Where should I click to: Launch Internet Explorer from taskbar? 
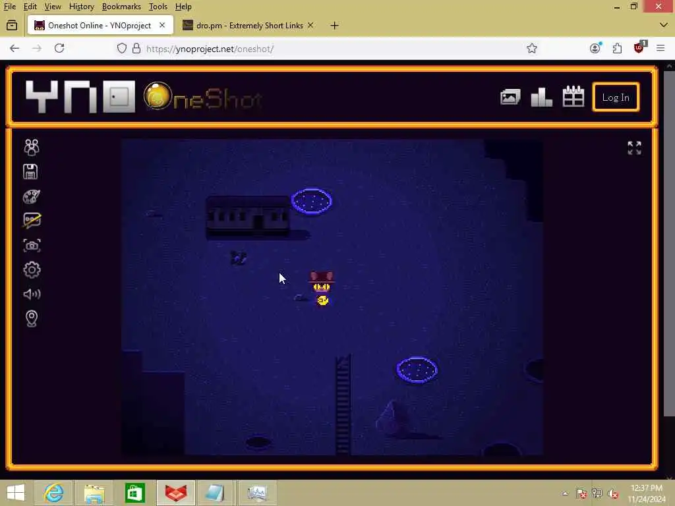53,493
